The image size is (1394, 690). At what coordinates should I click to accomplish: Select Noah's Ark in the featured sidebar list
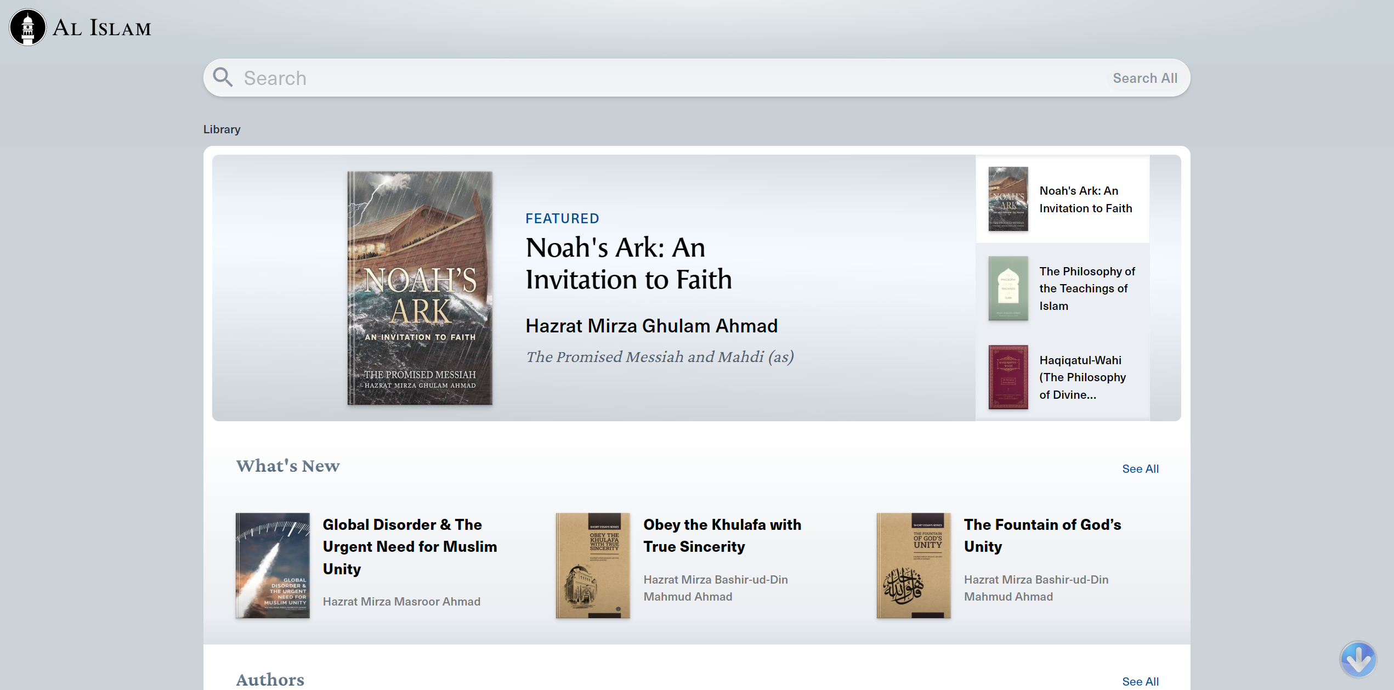pos(1063,199)
